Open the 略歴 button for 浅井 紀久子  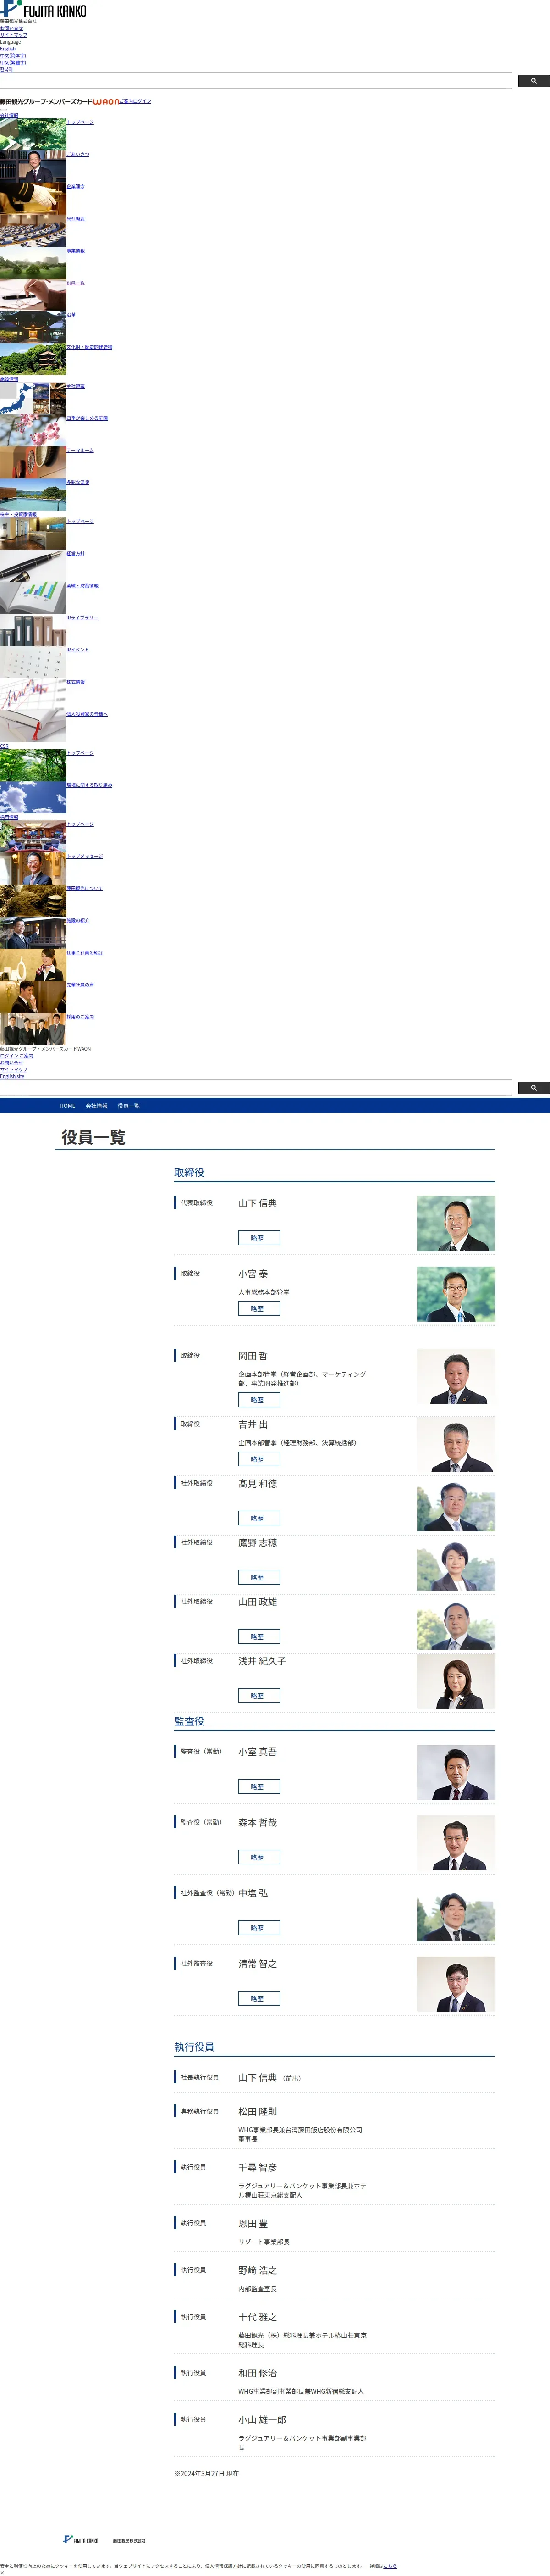258,1696
